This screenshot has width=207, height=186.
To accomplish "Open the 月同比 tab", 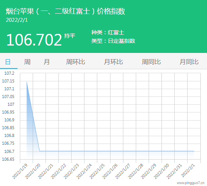I will click(x=189, y=62).
